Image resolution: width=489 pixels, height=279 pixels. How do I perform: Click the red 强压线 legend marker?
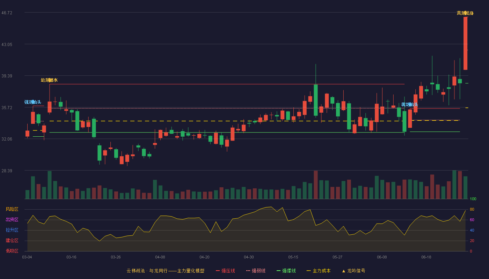tap(218, 271)
